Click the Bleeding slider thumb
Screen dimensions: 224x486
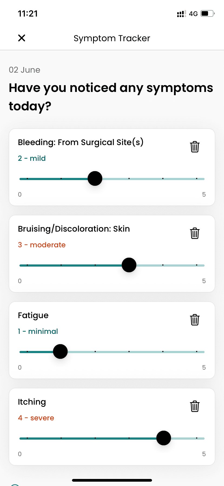pyautogui.click(x=95, y=178)
